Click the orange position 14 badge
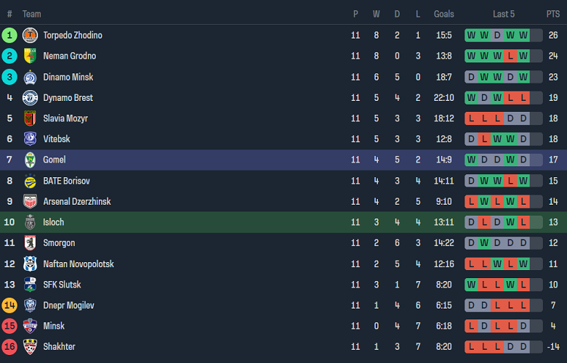 tap(9, 305)
